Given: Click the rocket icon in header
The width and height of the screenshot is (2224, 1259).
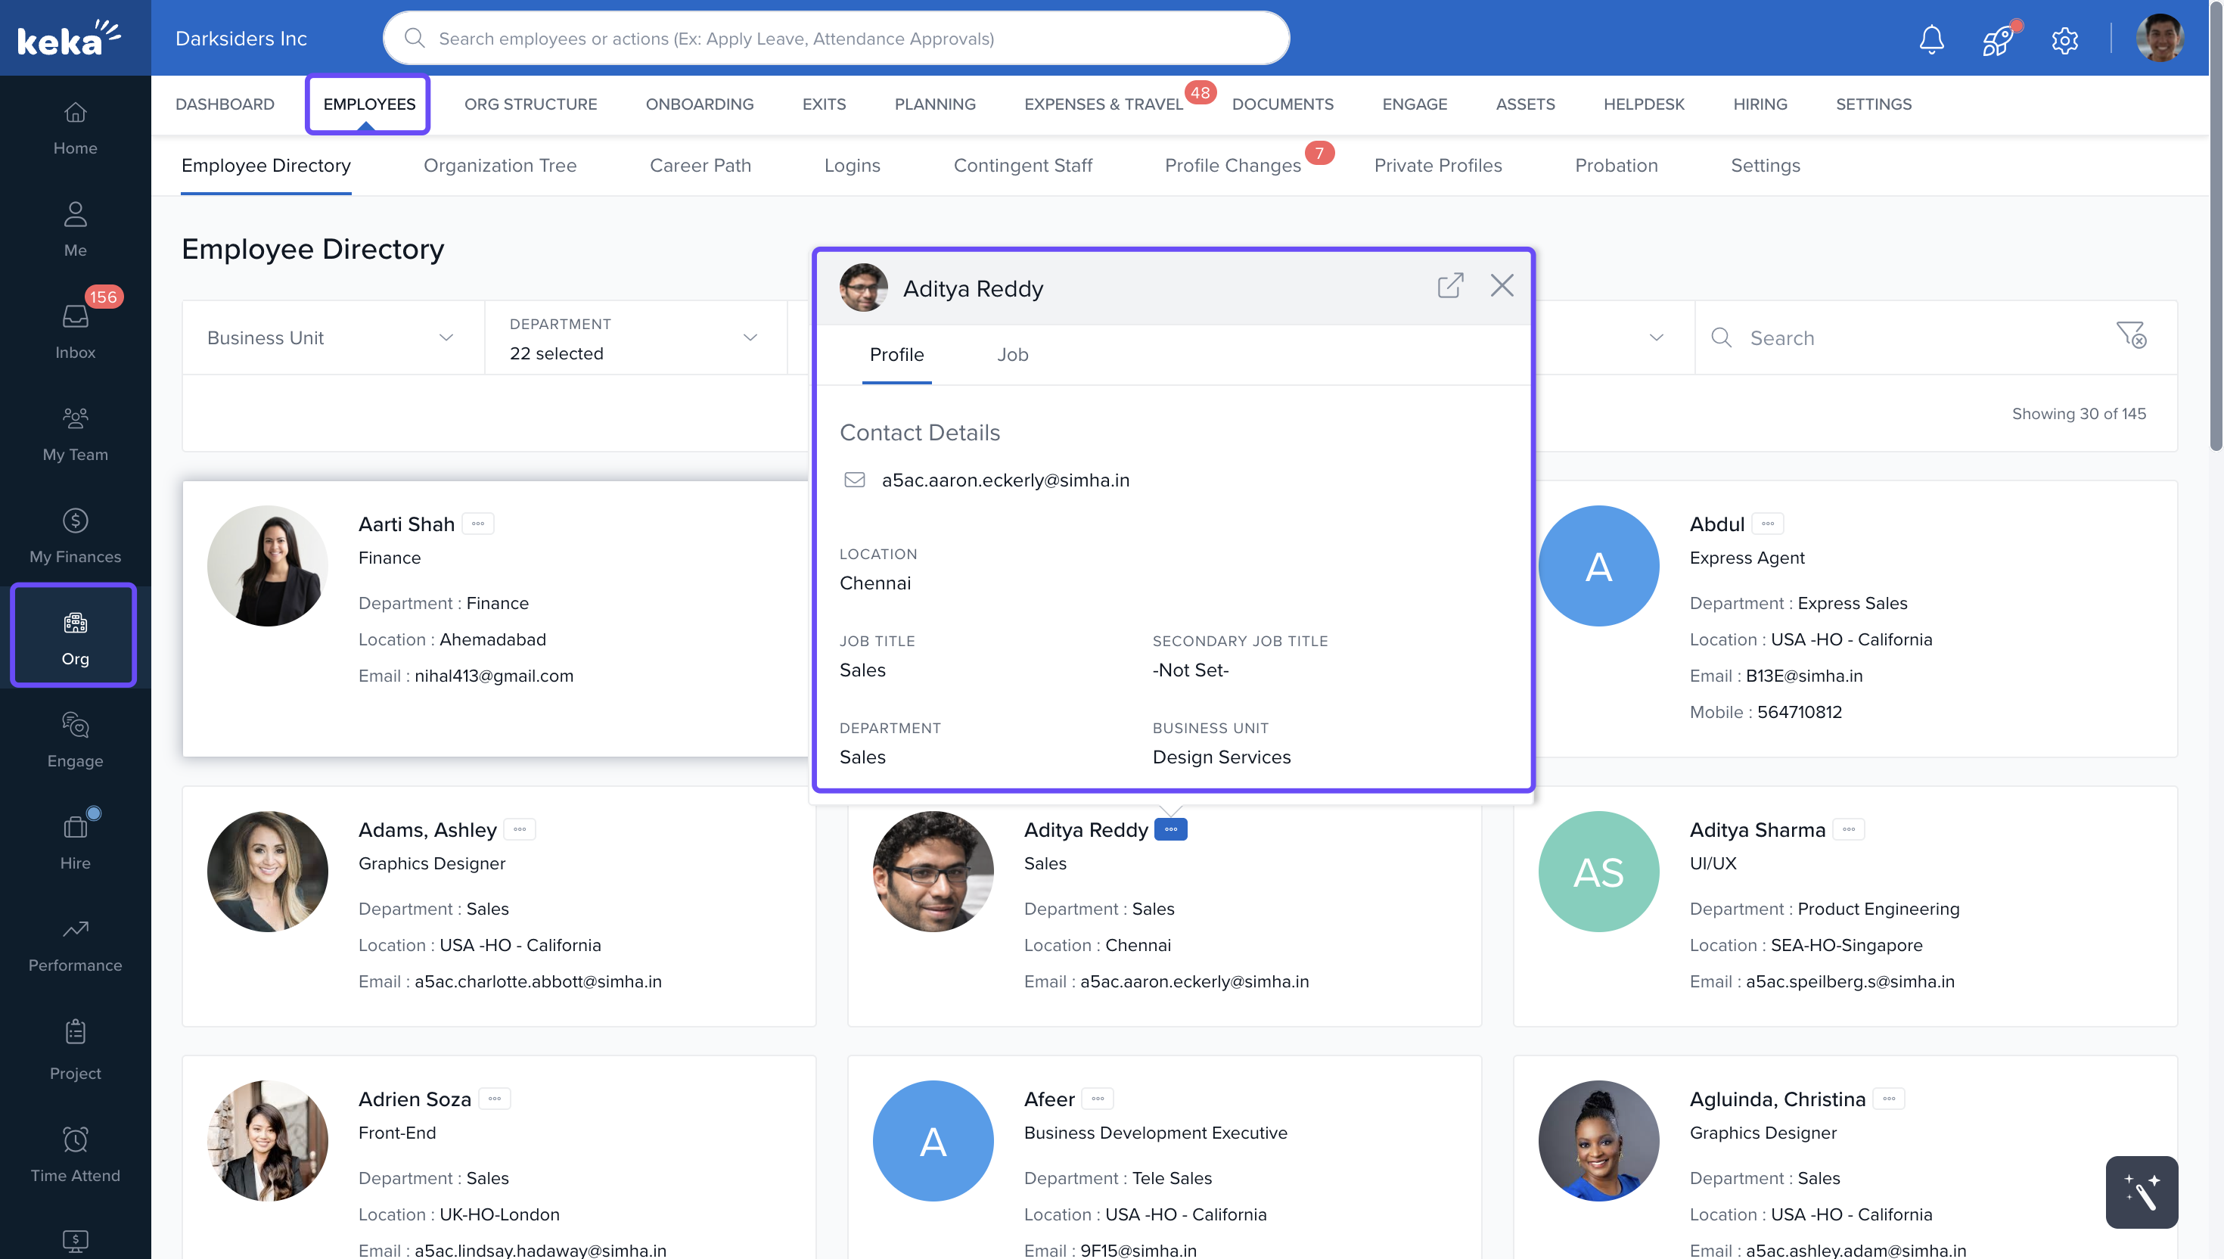Looking at the screenshot, I should (x=1996, y=40).
